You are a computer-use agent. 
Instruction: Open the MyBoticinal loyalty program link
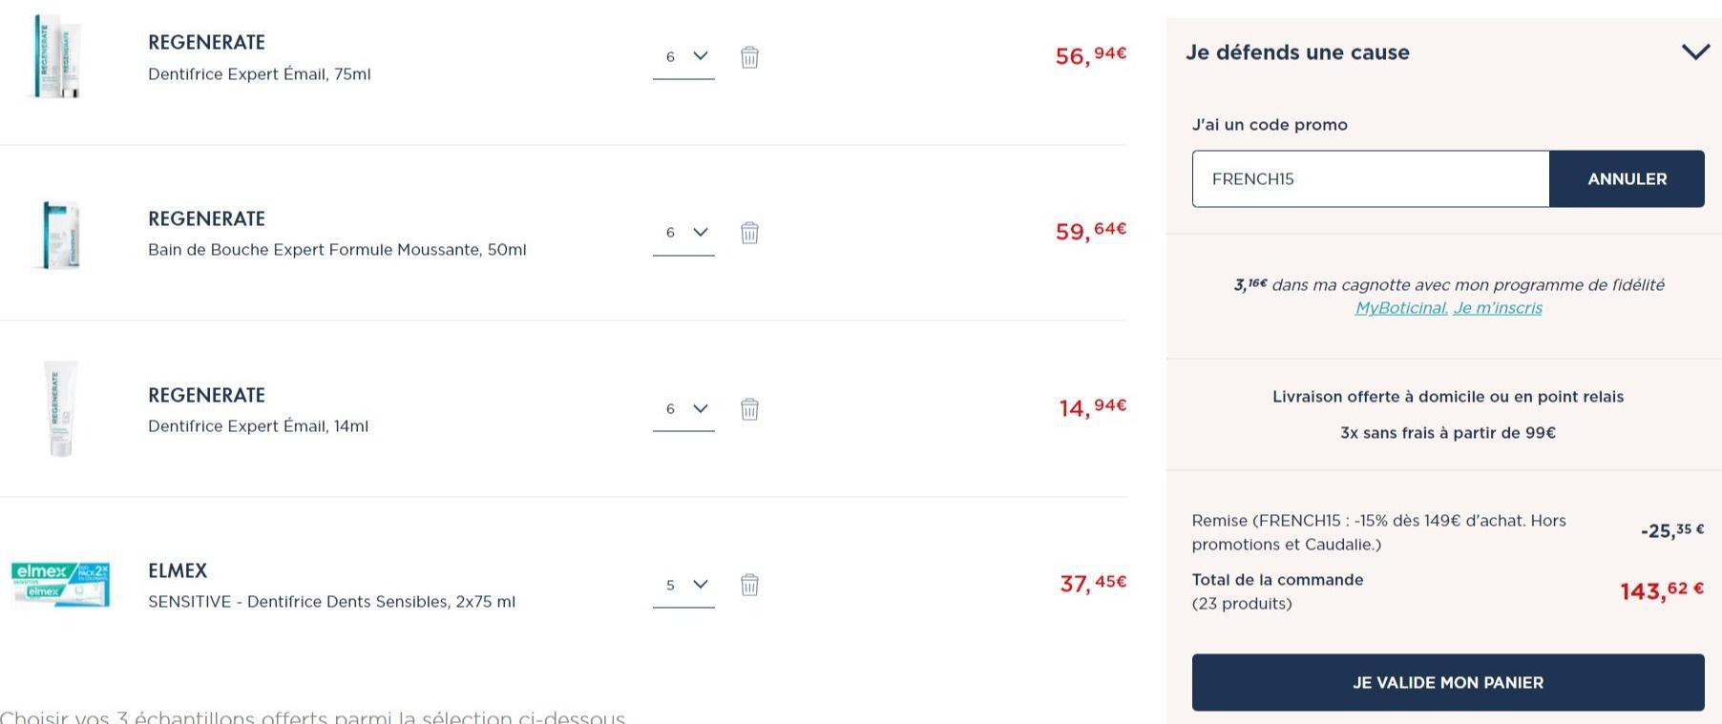1401,308
